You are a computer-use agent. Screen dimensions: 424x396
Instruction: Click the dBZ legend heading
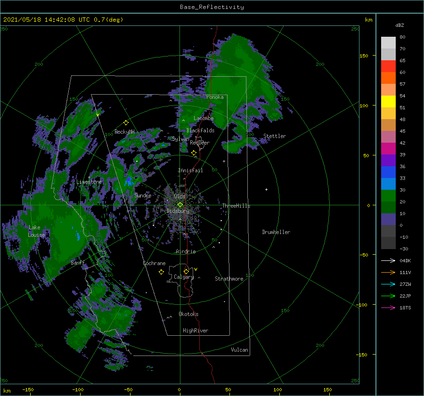click(x=400, y=25)
